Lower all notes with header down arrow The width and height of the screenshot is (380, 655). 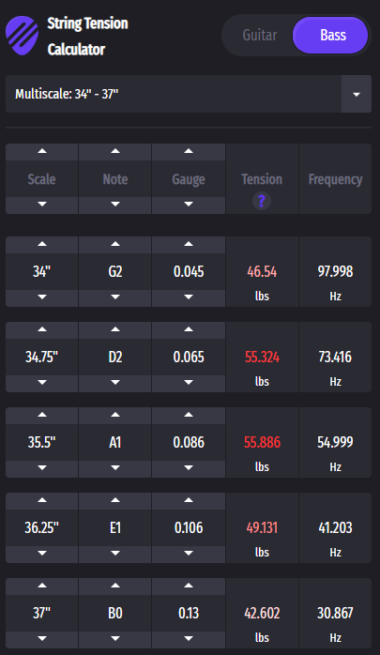point(115,206)
